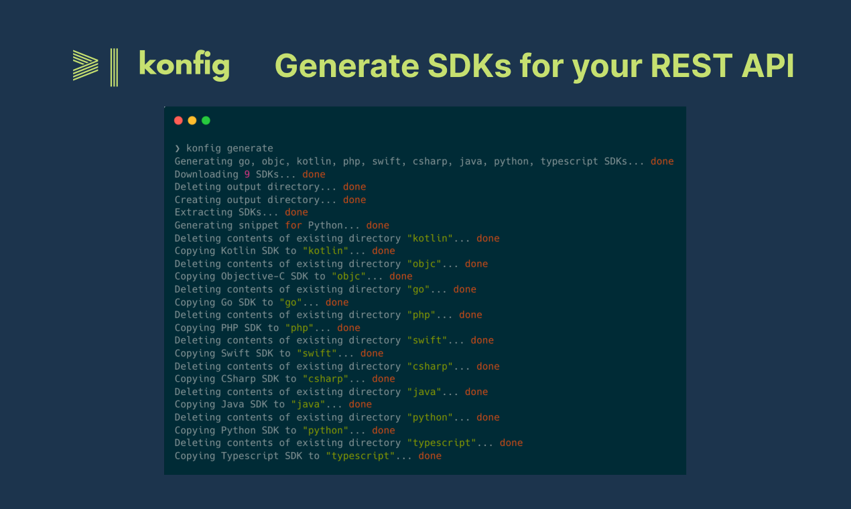
Task: Click the 'Extracting SDKs' line
Action: tap(241, 212)
